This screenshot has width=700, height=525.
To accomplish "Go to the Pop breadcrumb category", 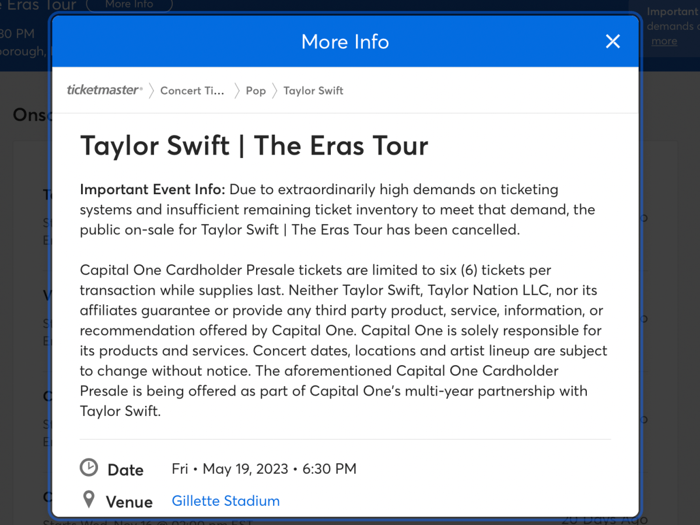I will tap(256, 90).
